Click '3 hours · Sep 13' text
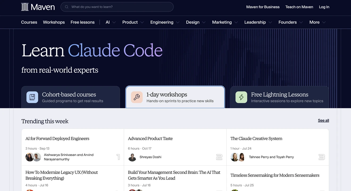Image resolution: width=351 pixels, height=191 pixels. click(37, 149)
